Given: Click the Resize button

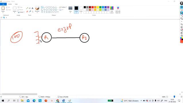Looking at the screenshot, I should [x=20, y=10].
